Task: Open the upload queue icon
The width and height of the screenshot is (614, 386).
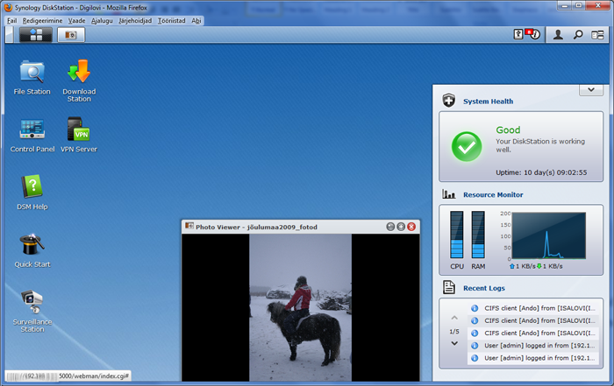Action: tap(518, 34)
